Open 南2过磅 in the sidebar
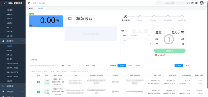Viewport: 208px width, 97px height. [x=9, y=50]
